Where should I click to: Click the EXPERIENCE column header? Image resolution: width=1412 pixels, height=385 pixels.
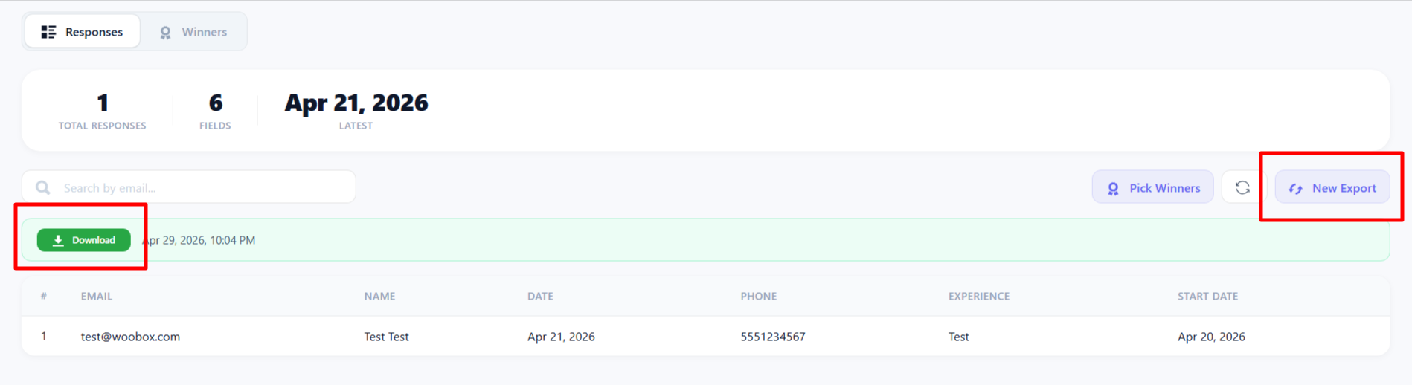(x=978, y=296)
